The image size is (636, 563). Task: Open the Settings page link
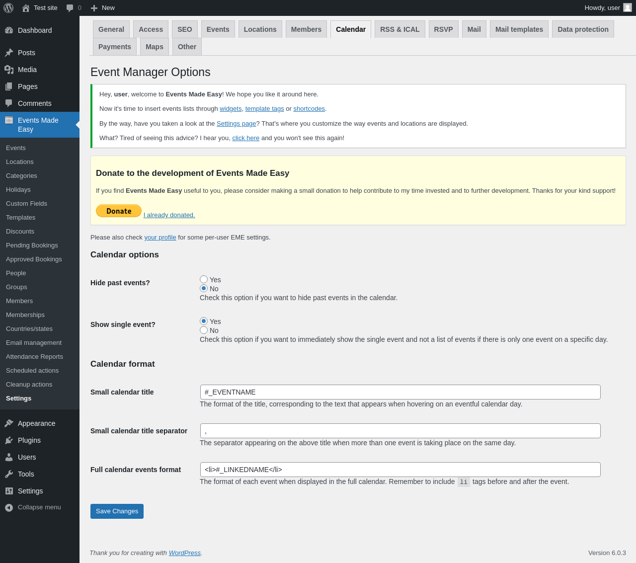237,124
